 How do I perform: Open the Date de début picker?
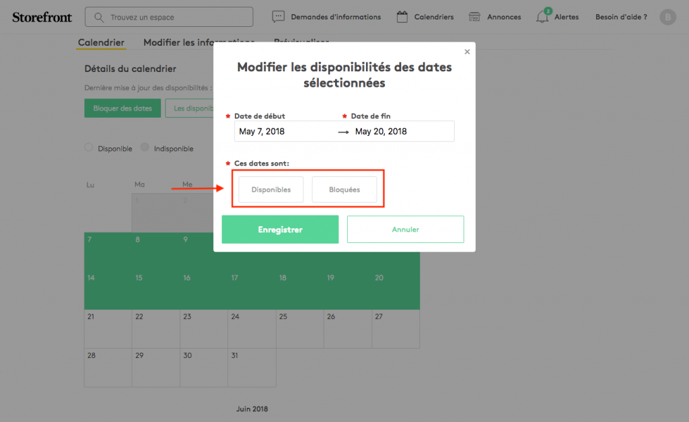click(283, 131)
